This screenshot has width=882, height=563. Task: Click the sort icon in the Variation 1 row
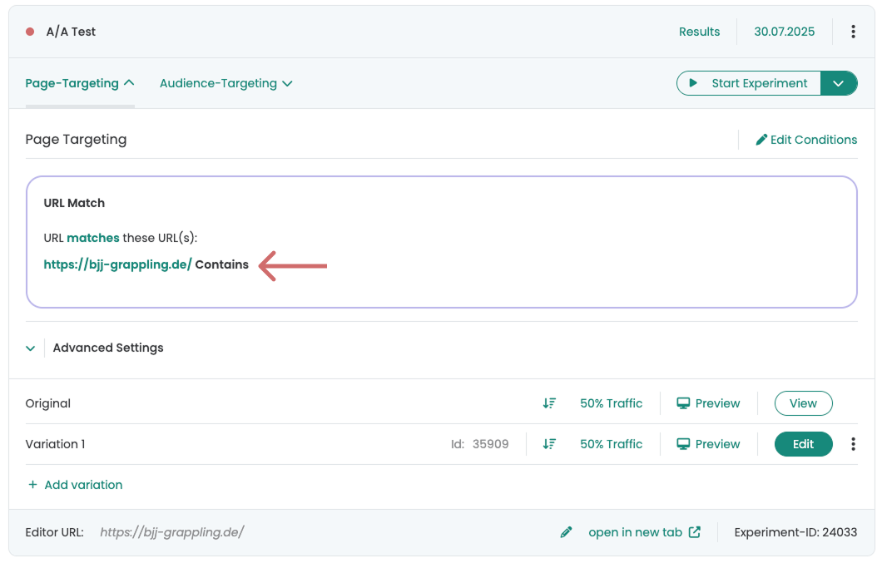coord(549,444)
